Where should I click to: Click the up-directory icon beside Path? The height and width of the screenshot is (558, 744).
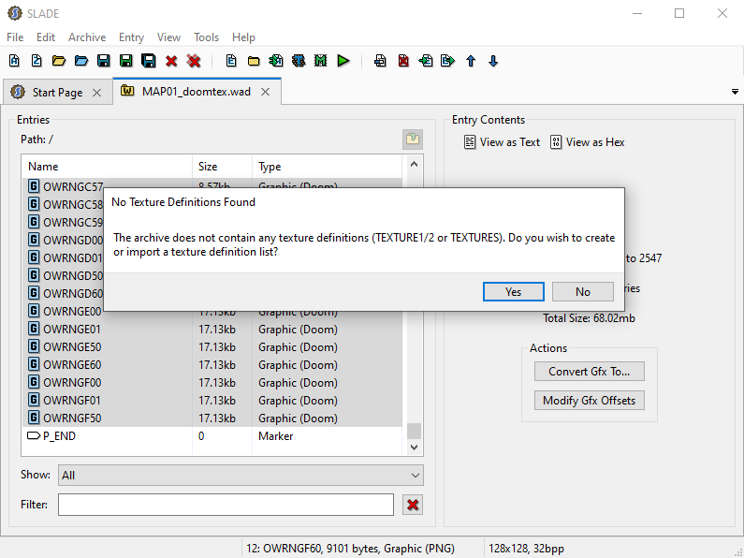pyautogui.click(x=413, y=139)
